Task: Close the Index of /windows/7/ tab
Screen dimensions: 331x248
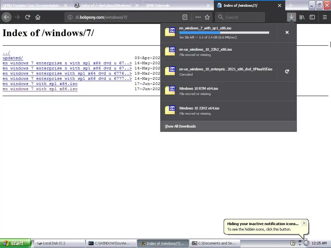Action: pos(280,5)
